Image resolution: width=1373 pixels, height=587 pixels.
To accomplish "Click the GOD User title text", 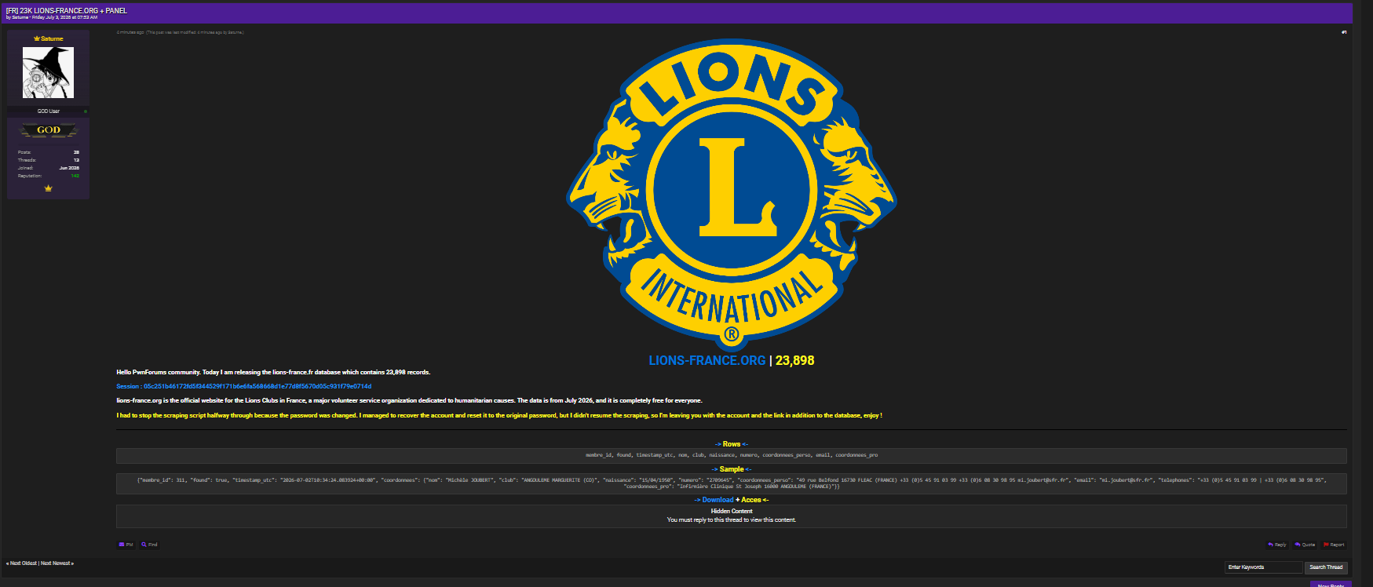I will (49, 111).
